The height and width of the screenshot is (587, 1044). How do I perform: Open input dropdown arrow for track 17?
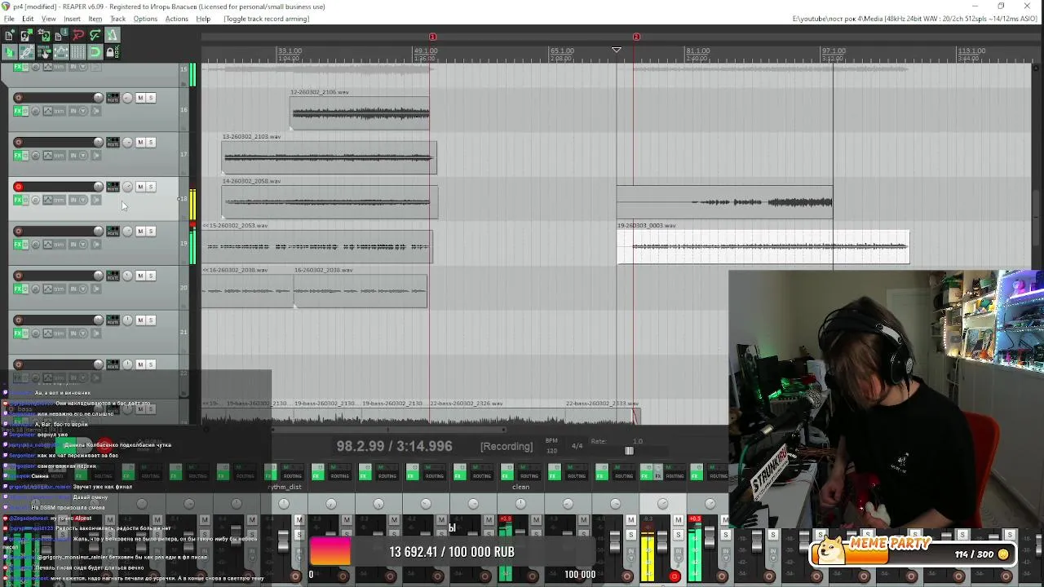point(82,156)
